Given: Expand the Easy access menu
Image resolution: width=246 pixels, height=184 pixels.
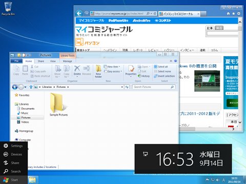Looking at the screenshot, I should coord(113,72).
